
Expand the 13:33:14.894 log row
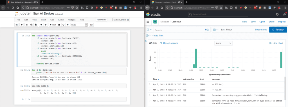click(x=150, y=101)
